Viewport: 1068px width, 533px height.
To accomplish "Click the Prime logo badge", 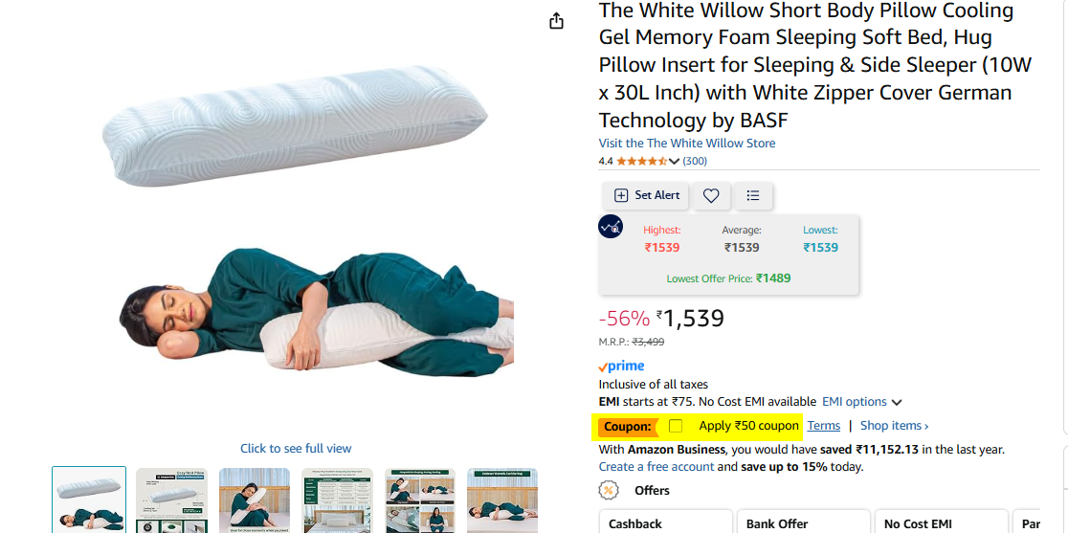I will click(x=621, y=366).
